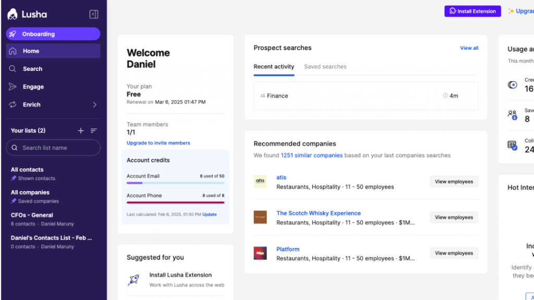Click Update link for account credits
The image size is (534, 300).
(x=210, y=214)
